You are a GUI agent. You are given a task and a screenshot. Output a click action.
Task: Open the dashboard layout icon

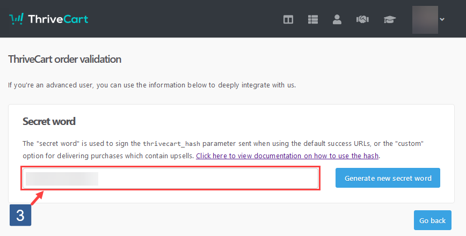pos(288,20)
